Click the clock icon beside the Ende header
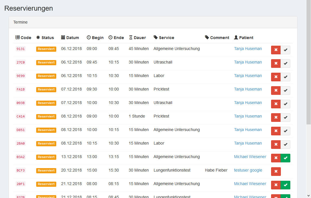The width and height of the screenshot is (311, 198). coord(110,37)
